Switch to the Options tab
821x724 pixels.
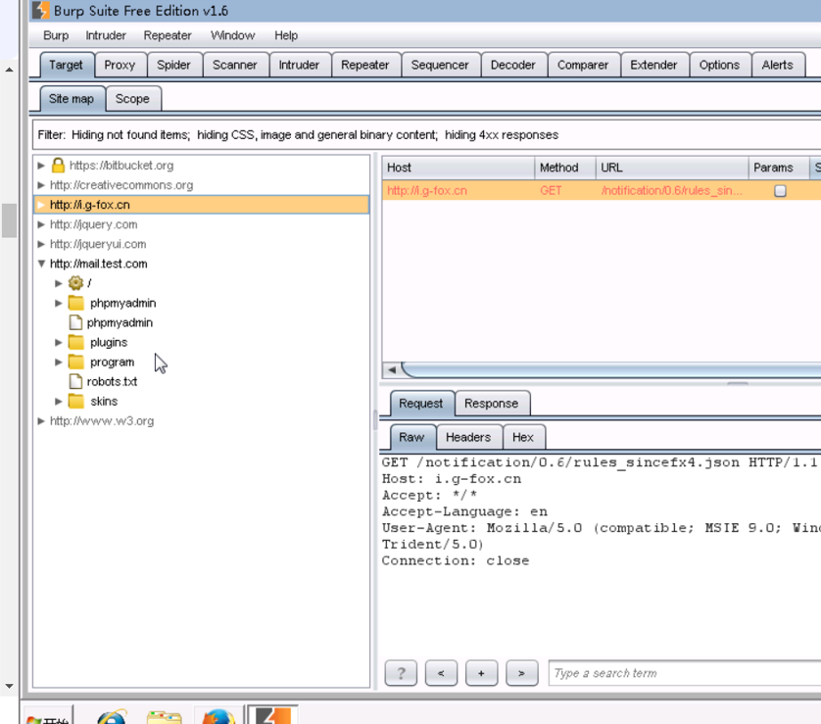pos(719,65)
